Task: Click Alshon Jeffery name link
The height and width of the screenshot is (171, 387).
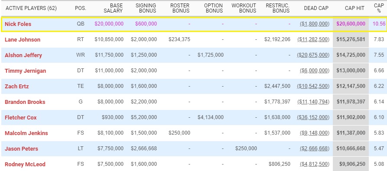Action: pos(23,55)
